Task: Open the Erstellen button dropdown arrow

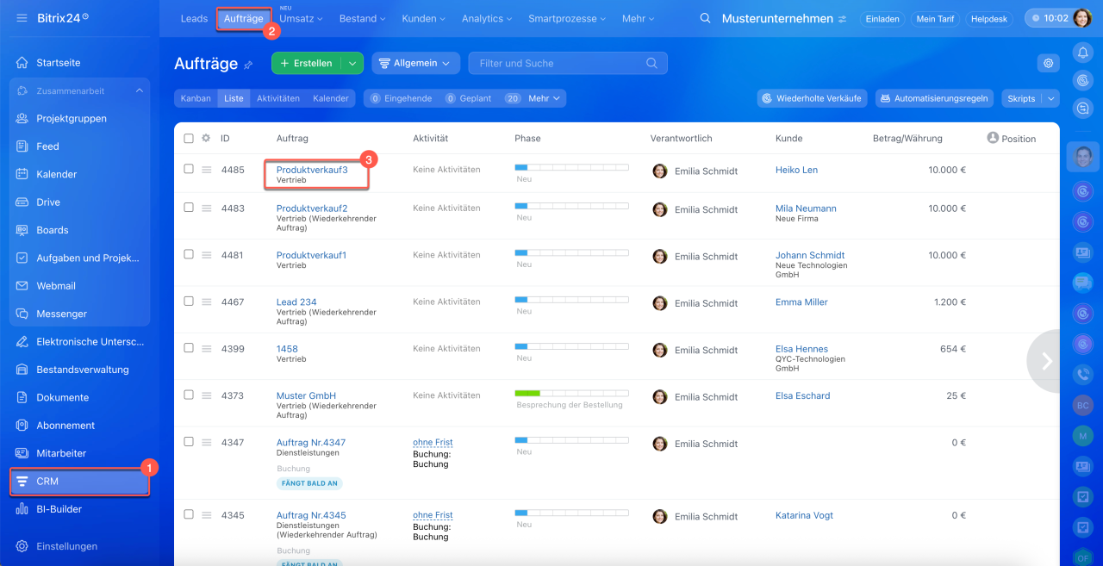Action: point(352,63)
